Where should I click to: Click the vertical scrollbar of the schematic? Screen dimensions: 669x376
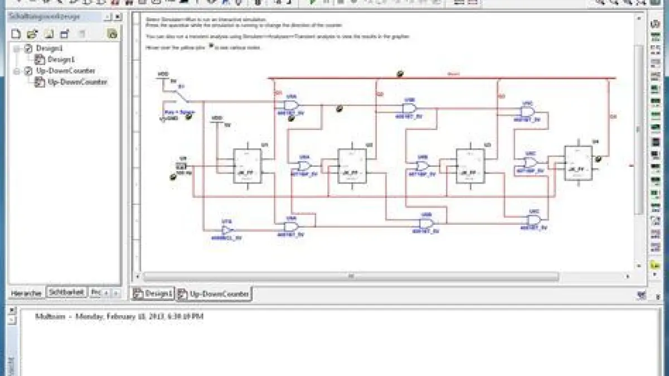tap(638, 128)
